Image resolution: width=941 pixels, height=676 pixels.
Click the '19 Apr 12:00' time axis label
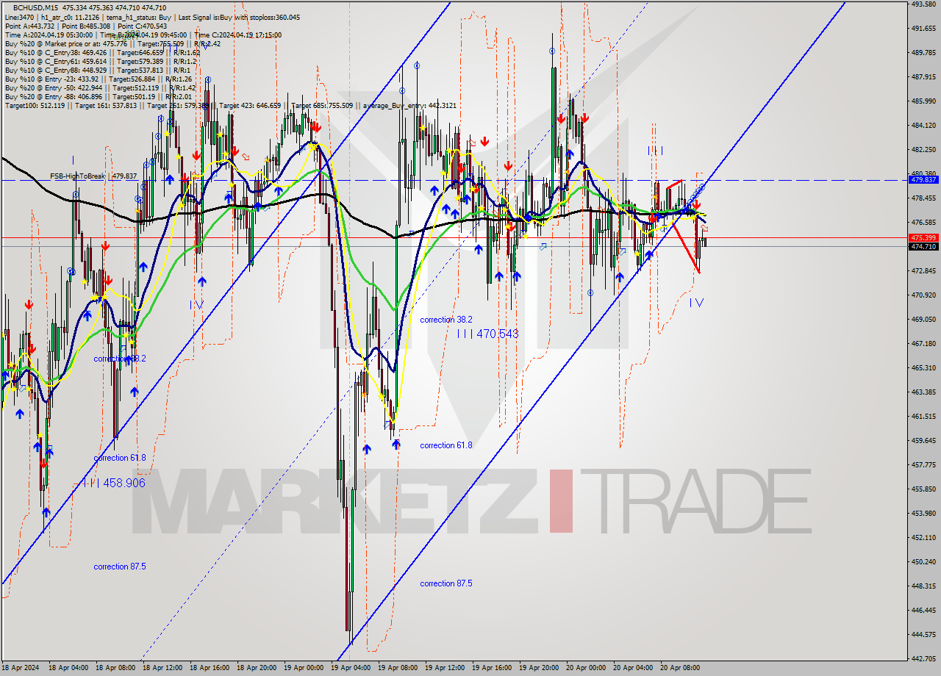(444, 669)
